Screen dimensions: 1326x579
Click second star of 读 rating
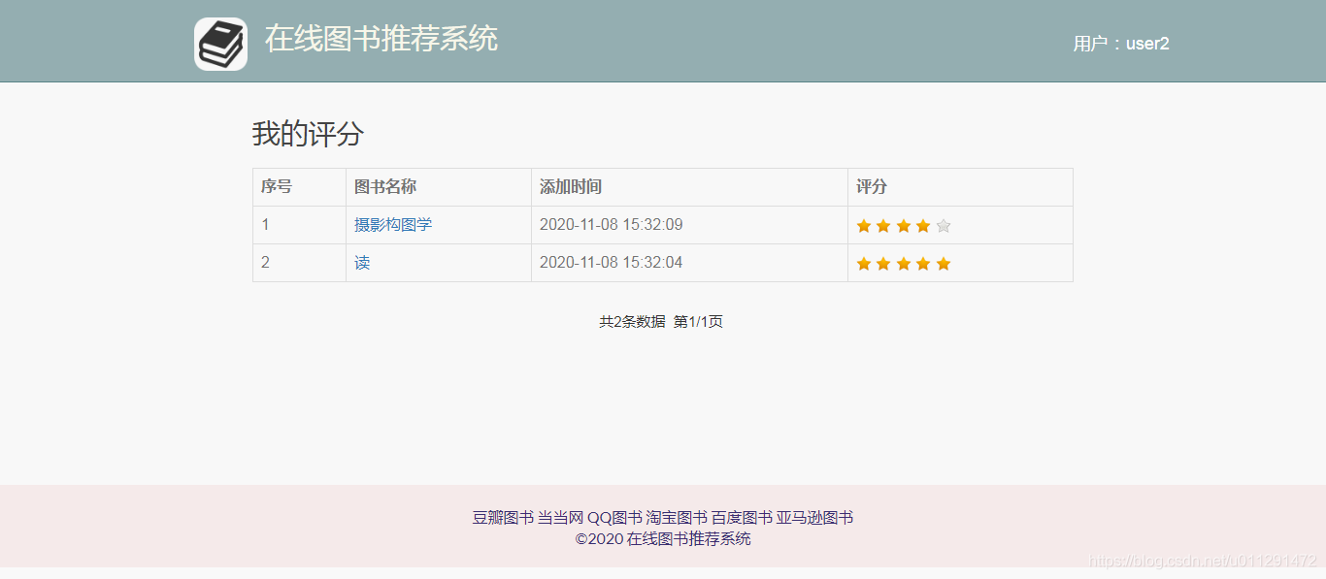883,264
